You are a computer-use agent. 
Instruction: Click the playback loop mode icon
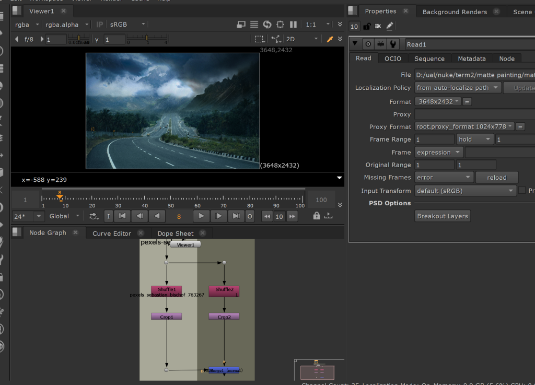94,217
